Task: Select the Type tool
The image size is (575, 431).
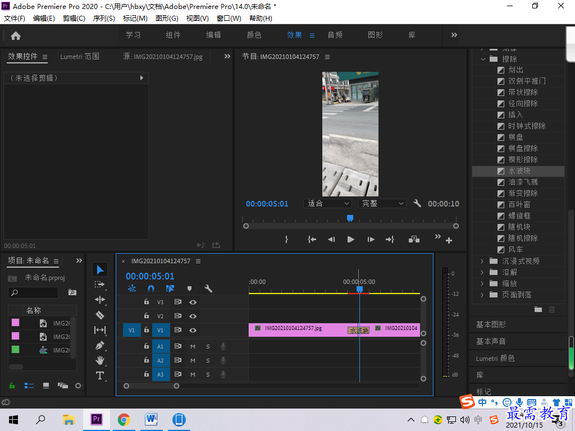Action: pos(100,375)
